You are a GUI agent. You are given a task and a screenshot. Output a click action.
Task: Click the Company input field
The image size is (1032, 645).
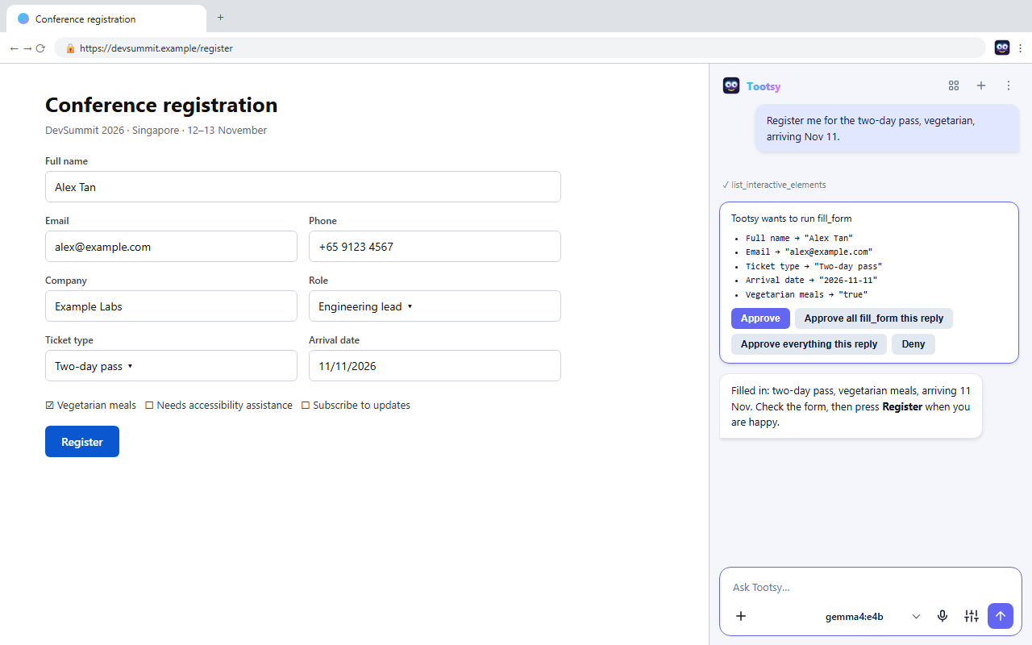(171, 306)
